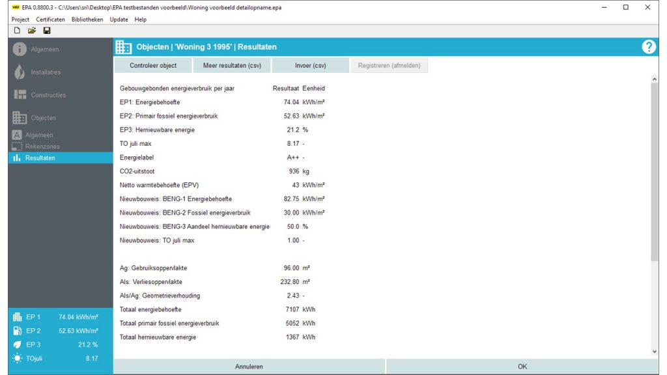Click the summary value '74.04 kWh/m²'
667x375 pixels.
[78, 317]
